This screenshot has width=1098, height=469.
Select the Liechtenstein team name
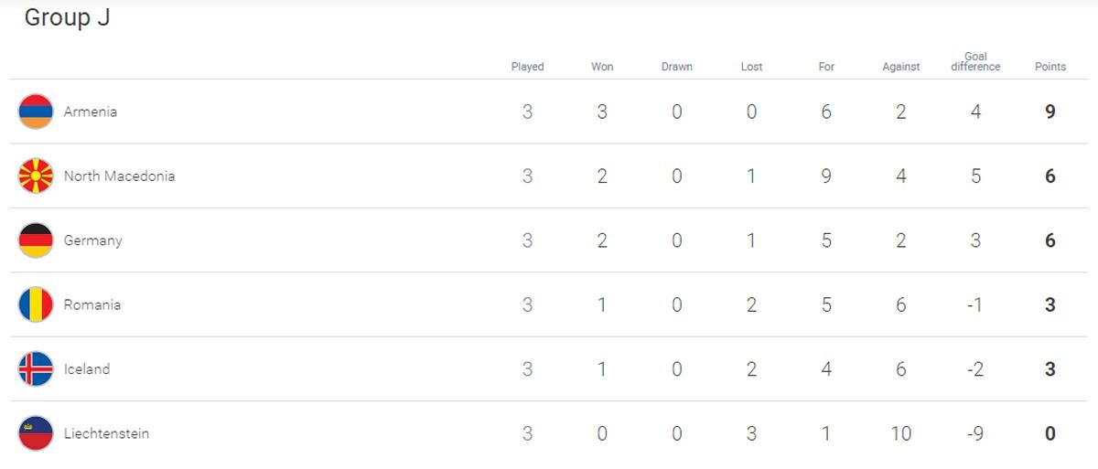(106, 433)
